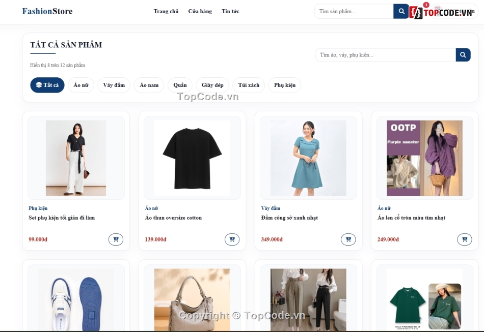The width and height of the screenshot is (484, 332).
Task: Go to Trang chủ page
Action: point(166,11)
